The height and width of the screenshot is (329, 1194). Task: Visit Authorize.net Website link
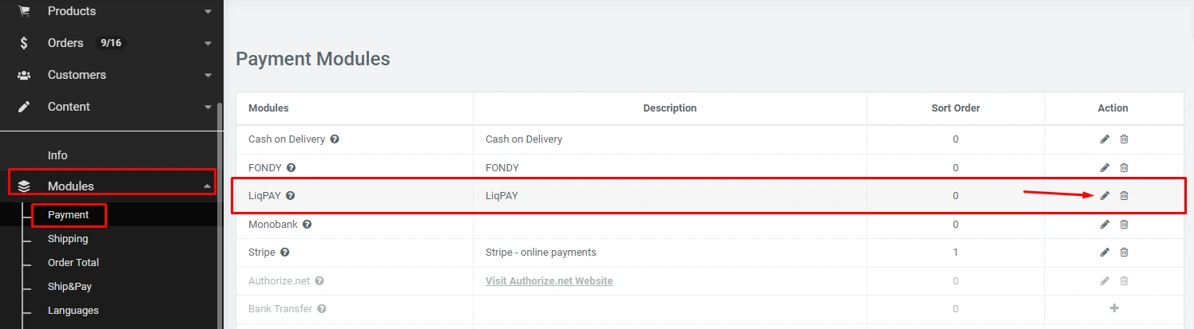pos(549,281)
